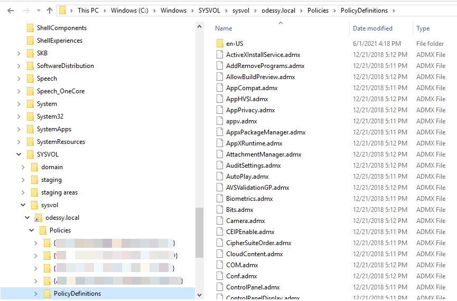Select the AVSValidationGP.admx file icon
The height and width of the screenshot is (301, 457).
tap(220, 187)
